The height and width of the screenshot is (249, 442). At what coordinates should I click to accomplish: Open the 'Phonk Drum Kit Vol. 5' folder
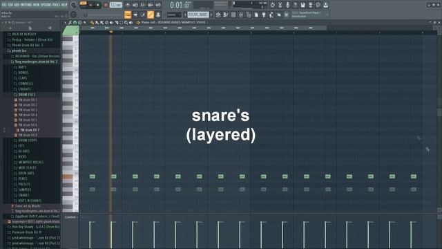[x=28, y=45]
